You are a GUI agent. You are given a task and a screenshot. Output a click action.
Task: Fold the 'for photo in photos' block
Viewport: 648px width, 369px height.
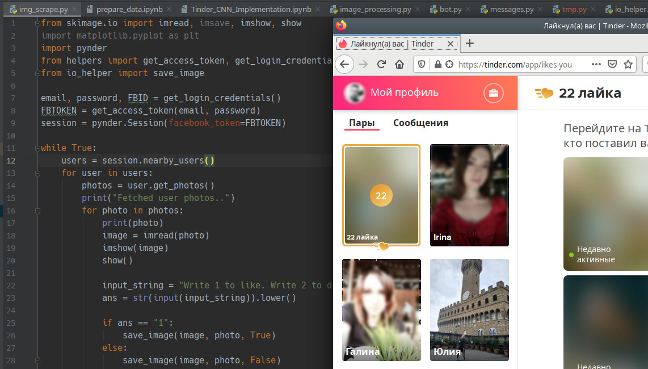click(37, 211)
